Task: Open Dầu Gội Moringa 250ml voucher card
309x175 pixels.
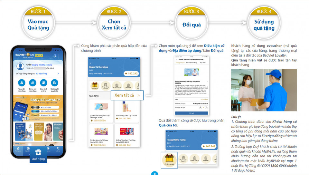Action: tap(101, 111)
